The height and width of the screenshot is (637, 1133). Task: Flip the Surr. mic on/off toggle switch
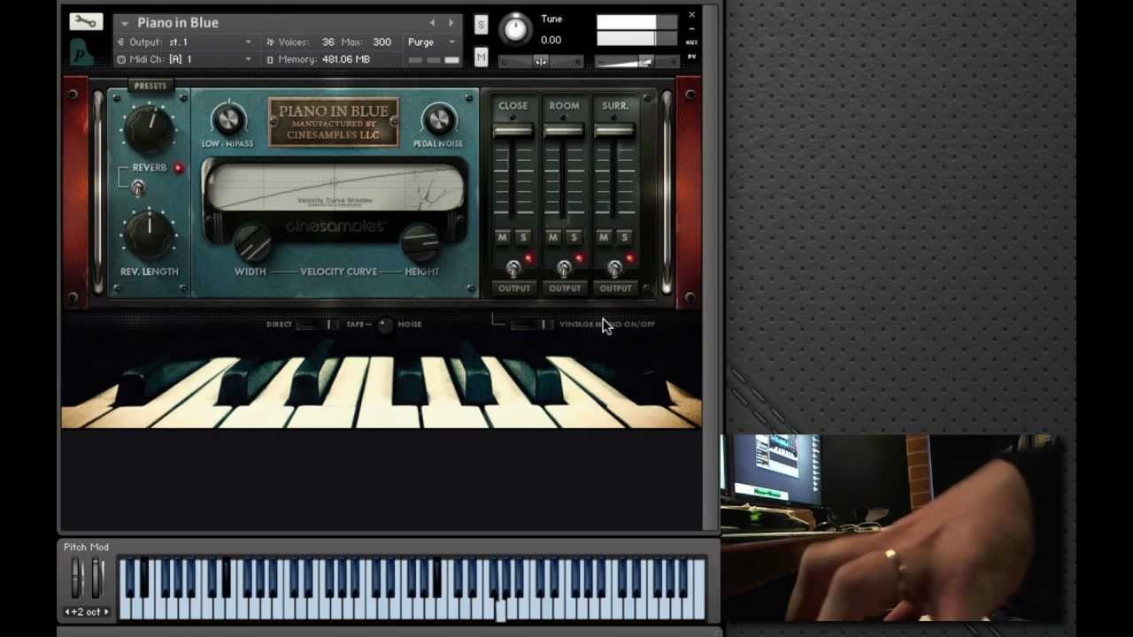point(614,267)
